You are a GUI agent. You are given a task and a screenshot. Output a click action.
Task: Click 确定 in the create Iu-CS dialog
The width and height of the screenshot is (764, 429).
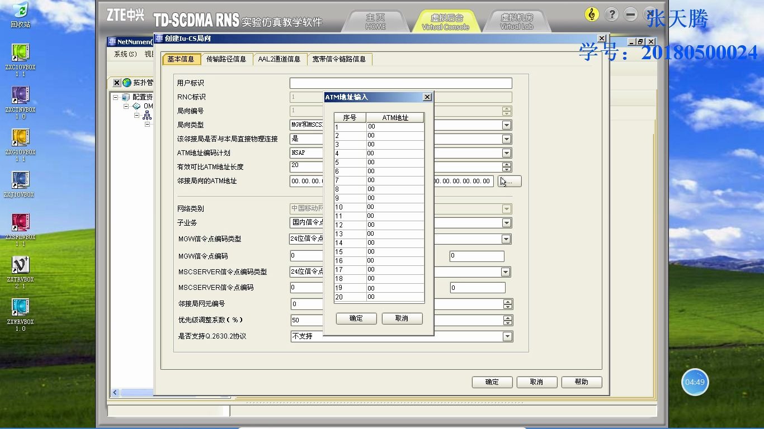492,382
